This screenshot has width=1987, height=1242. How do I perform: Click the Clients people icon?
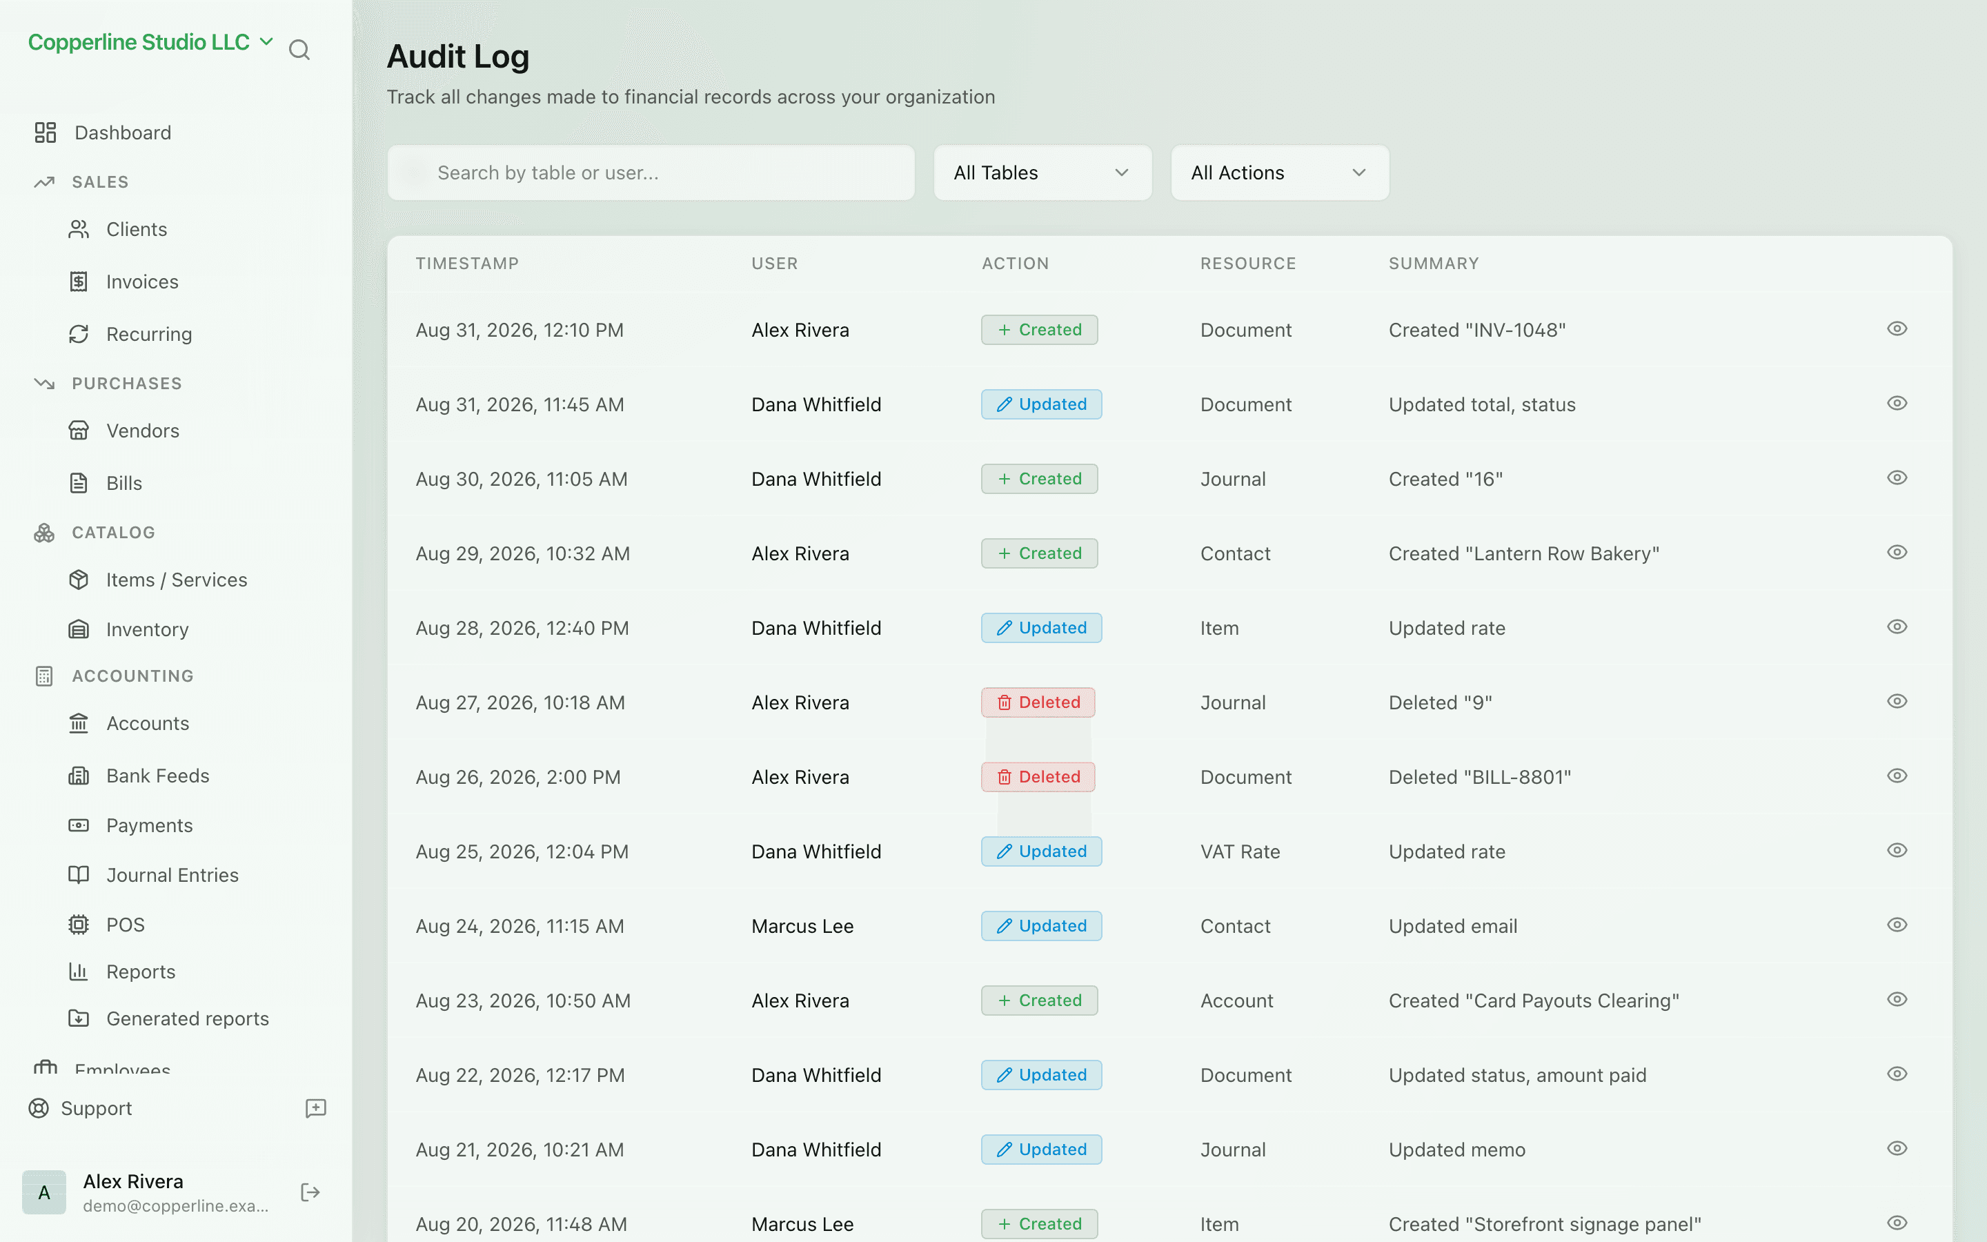(x=79, y=229)
